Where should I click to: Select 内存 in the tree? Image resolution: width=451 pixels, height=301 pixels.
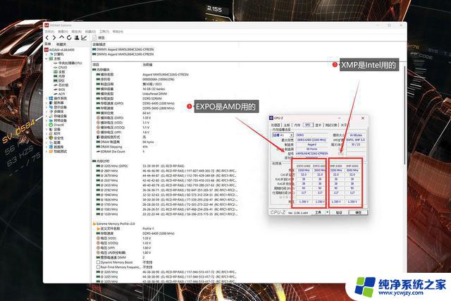click(x=59, y=76)
